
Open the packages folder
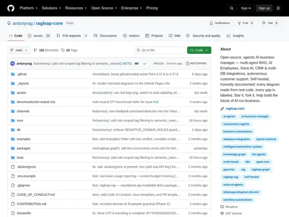(23, 148)
